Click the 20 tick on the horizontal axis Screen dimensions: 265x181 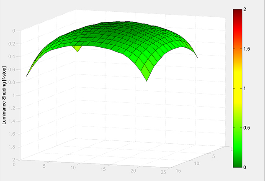click(133, 171)
